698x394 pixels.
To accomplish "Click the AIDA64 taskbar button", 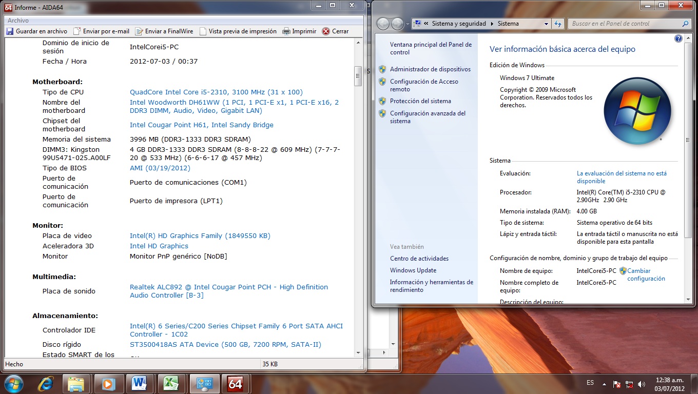I will click(235, 383).
